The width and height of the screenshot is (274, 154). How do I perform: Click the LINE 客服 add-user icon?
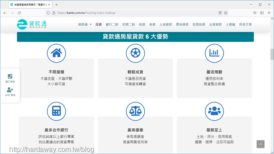(x=10, y=90)
